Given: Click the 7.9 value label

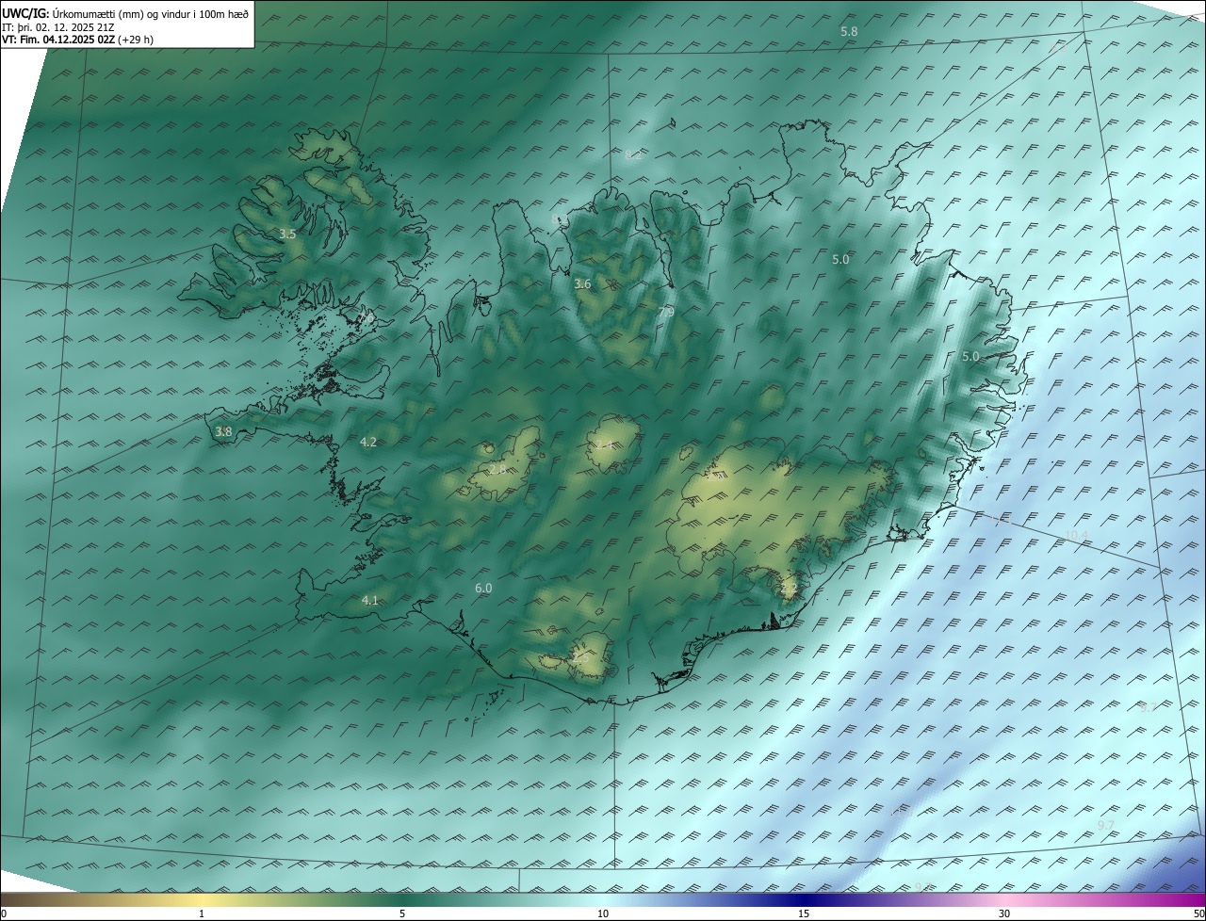Looking at the screenshot, I should tap(666, 312).
